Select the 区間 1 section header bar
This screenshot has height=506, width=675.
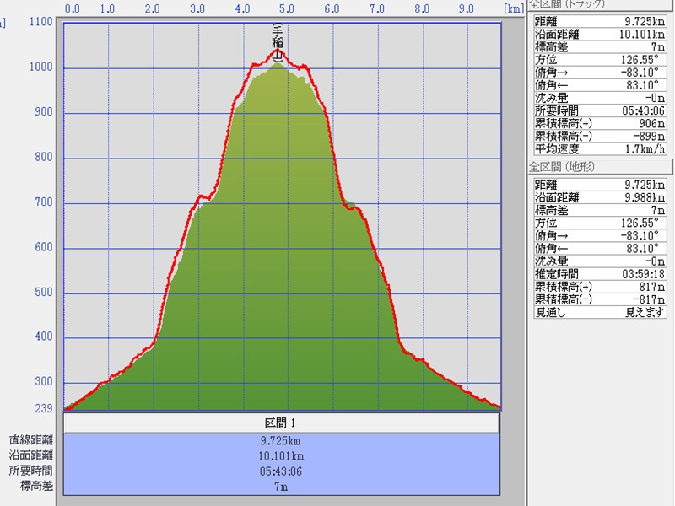[x=281, y=423]
